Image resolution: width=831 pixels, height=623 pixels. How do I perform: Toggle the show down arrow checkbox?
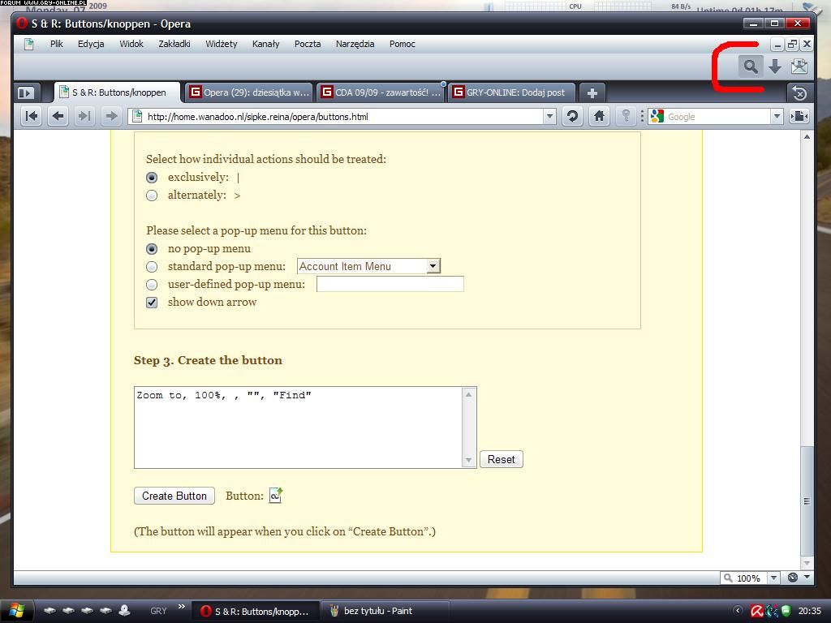[152, 303]
